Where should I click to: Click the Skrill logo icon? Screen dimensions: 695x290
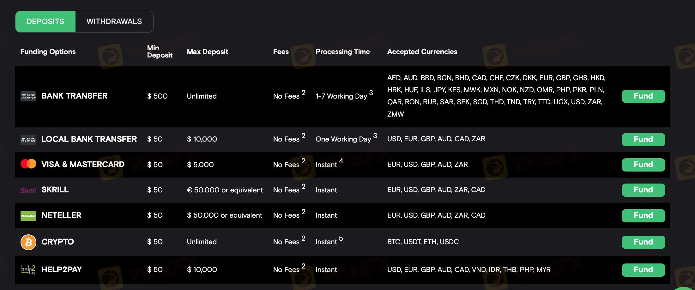click(28, 190)
